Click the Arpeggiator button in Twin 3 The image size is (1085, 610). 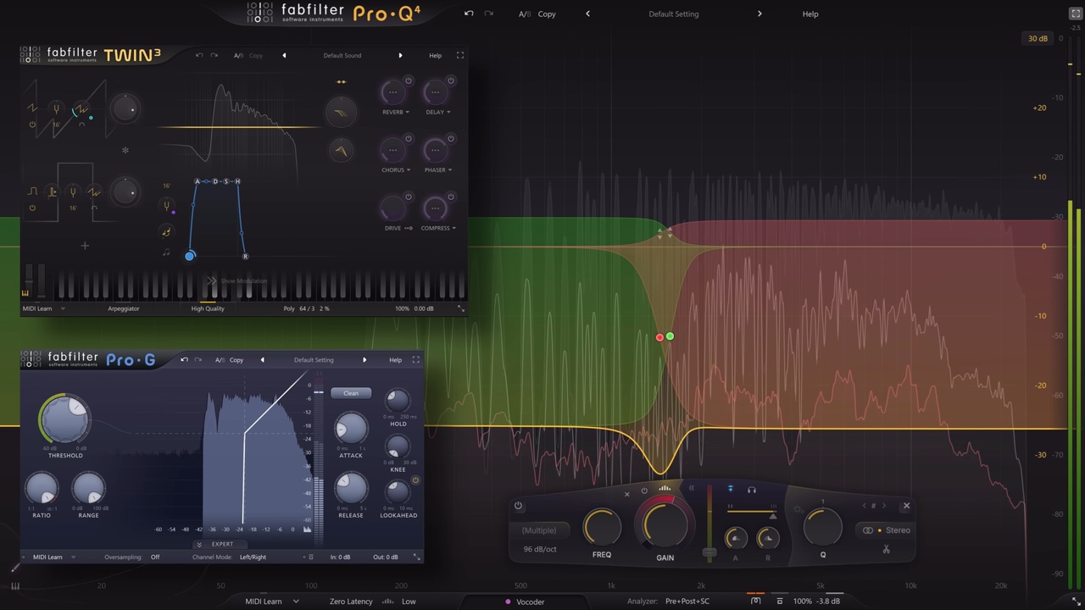(123, 308)
